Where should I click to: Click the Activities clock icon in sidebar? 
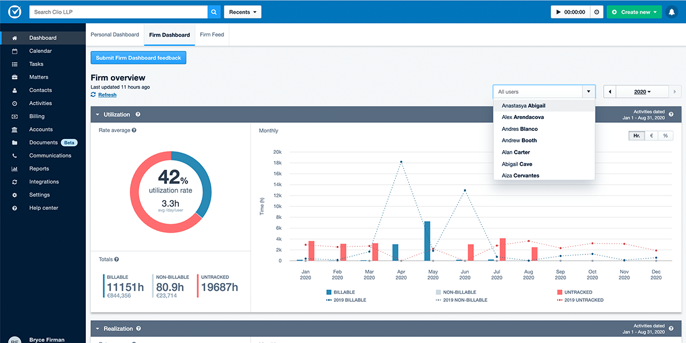click(15, 103)
